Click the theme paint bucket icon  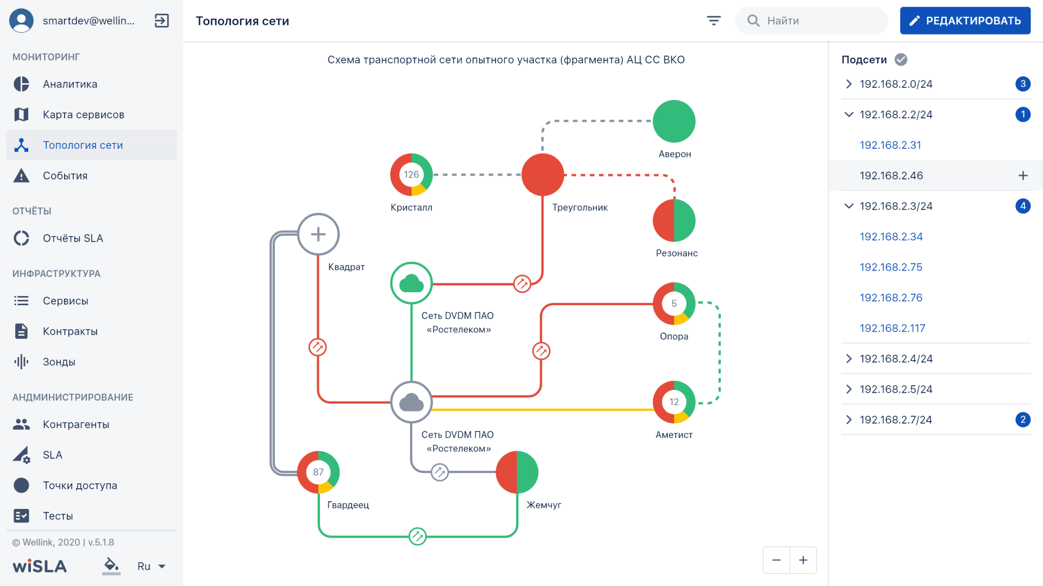click(x=111, y=566)
